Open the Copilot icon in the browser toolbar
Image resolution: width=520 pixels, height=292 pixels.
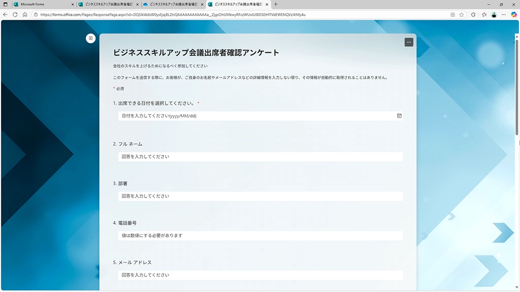tap(514, 15)
